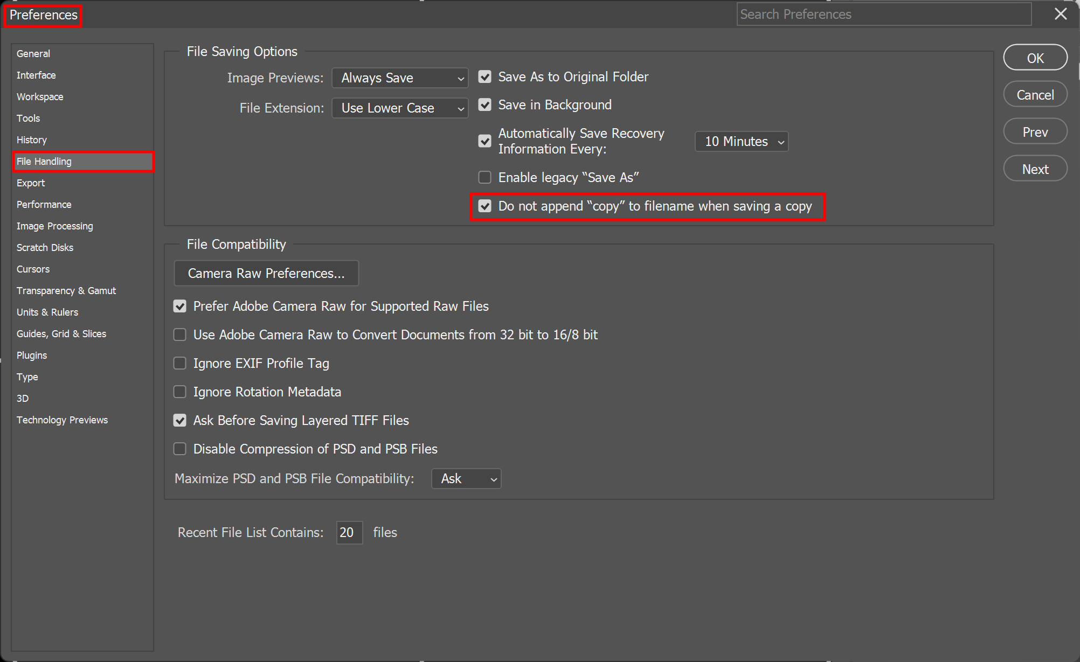Open the Image Previews dropdown
Screen dimensions: 1080x662
(399, 78)
